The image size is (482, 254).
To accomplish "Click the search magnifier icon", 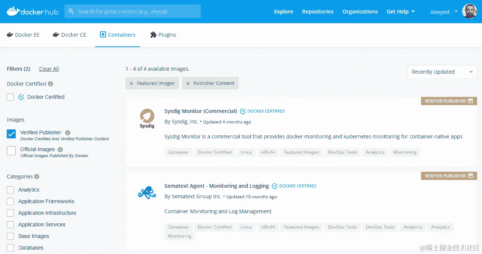I will [x=71, y=12].
